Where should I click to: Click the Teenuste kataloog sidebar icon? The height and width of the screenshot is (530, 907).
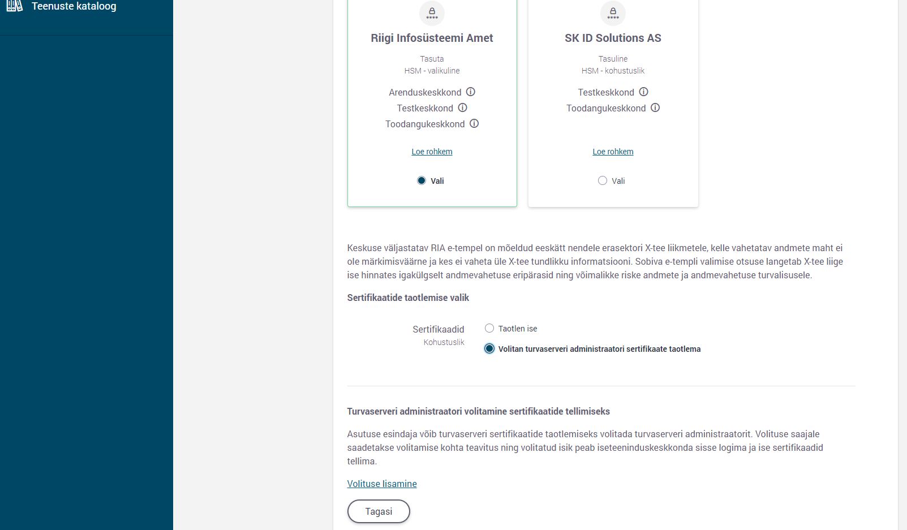(x=14, y=6)
